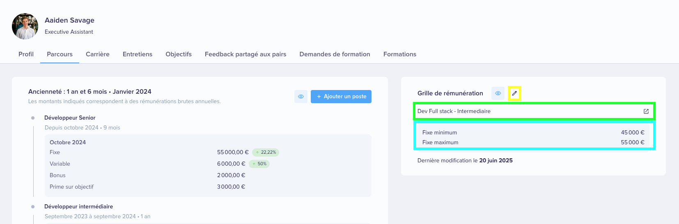Click Développeur Senior timeline bullet
The width and height of the screenshot is (679, 224).
tap(33, 118)
